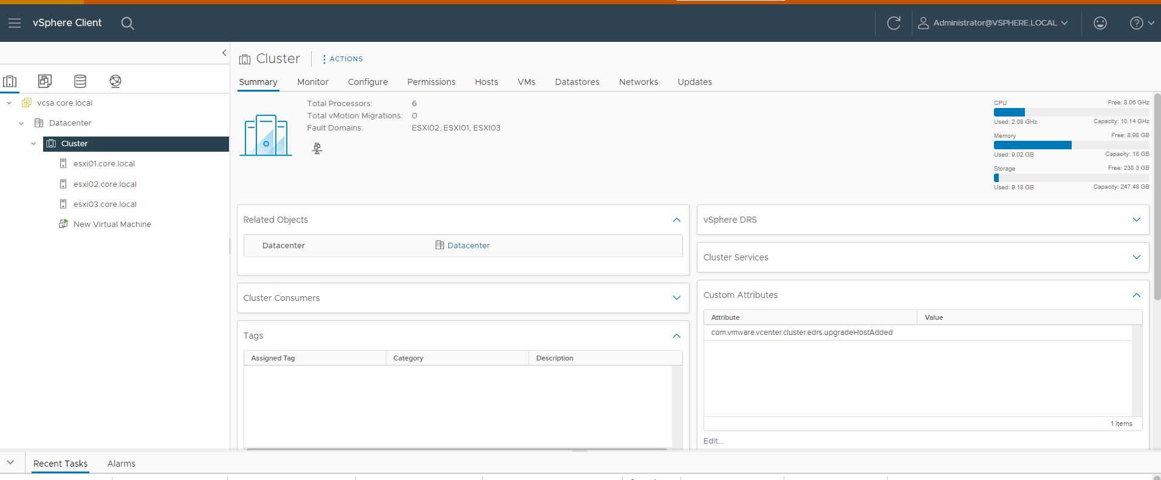The height and width of the screenshot is (480, 1161).
Task: Select esxi03.core.local in the tree
Action: [x=105, y=205]
